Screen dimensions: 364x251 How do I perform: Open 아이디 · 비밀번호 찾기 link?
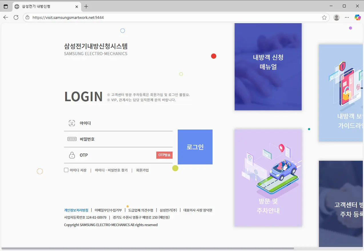click(x=111, y=170)
